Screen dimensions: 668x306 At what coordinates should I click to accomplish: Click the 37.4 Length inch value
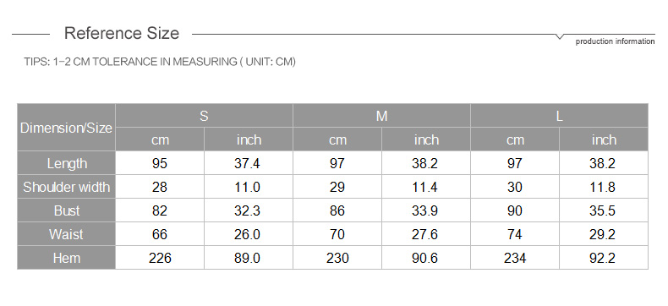(x=249, y=163)
